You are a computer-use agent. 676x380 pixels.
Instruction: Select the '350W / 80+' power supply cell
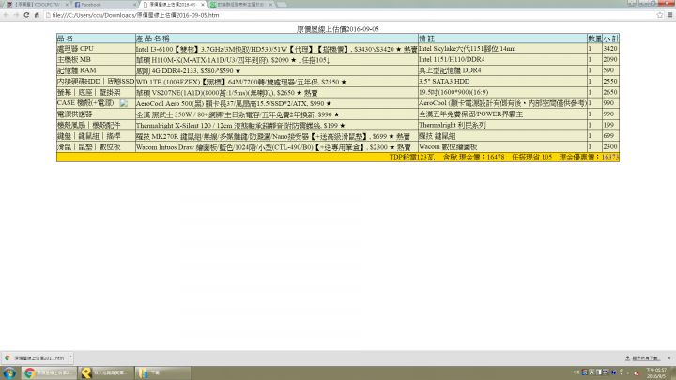coord(276,114)
